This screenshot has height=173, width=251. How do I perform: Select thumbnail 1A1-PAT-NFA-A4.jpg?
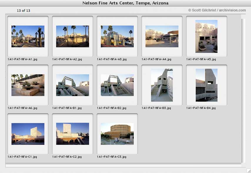(x=162, y=36)
